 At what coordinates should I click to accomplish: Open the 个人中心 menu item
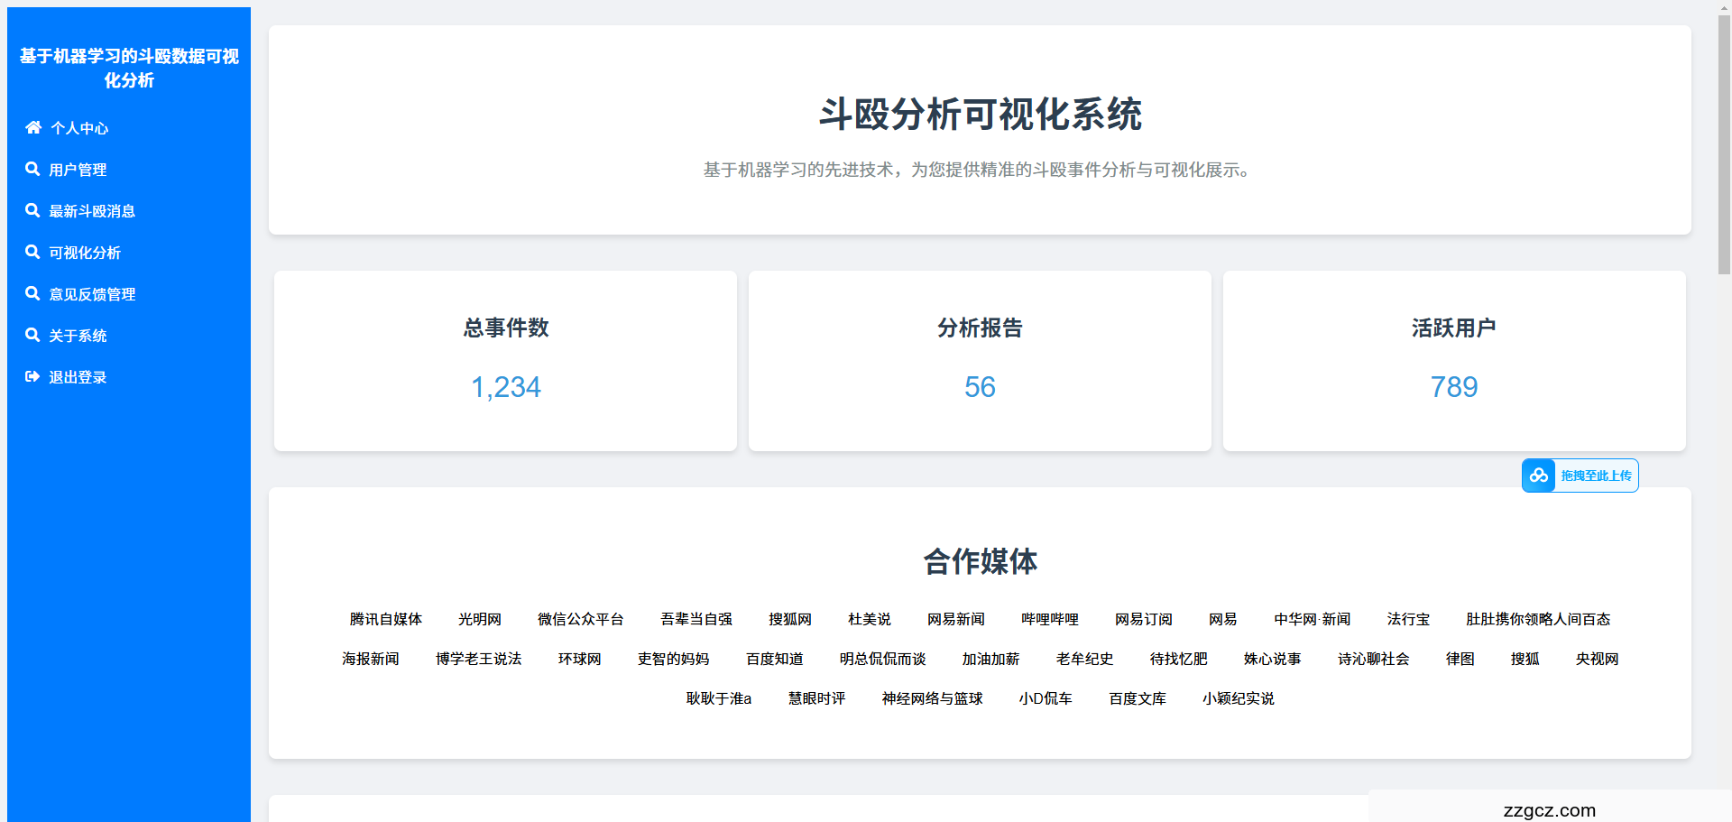[x=79, y=128]
